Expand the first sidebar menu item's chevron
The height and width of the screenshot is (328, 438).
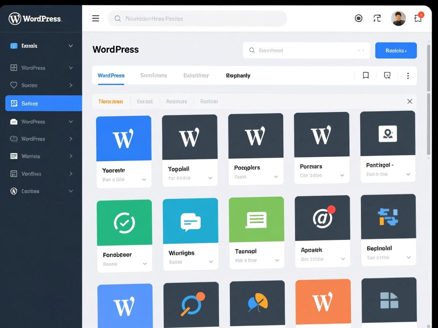(70, 46)
